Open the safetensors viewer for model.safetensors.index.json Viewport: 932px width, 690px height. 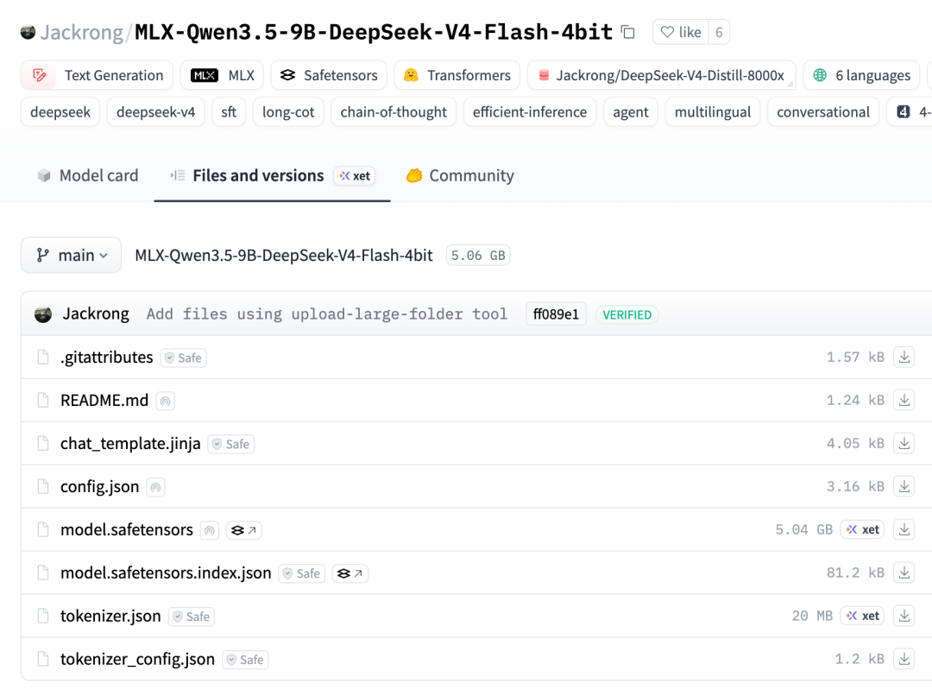350,573
